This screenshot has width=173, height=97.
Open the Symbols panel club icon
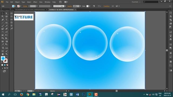point(171,39)
